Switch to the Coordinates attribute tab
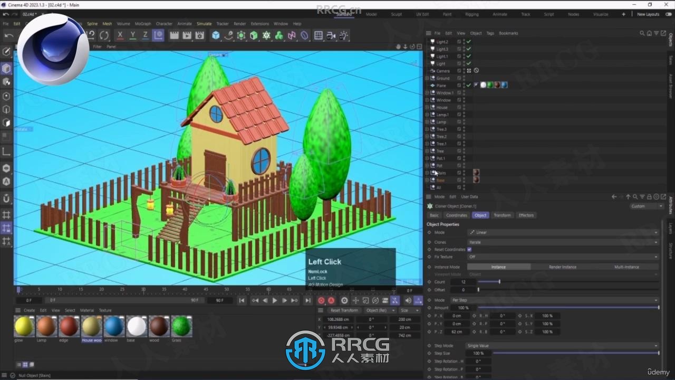Image resolution: width=675 pixels, height=380 pixels. coord(456,215)
